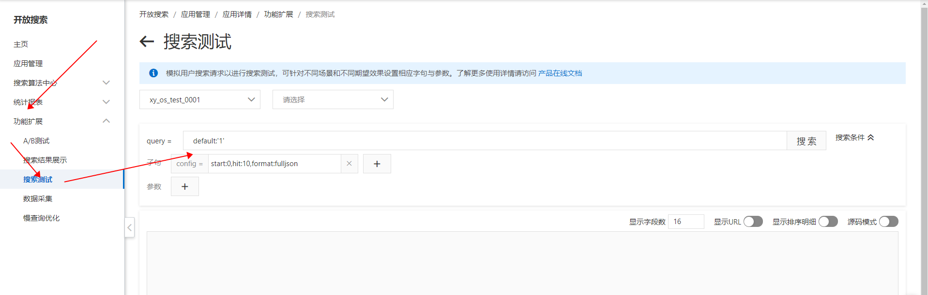Click 应用详情 in the breadcrumb
Viewport: 928px width, 295px height.
click(x=237, y=14)
